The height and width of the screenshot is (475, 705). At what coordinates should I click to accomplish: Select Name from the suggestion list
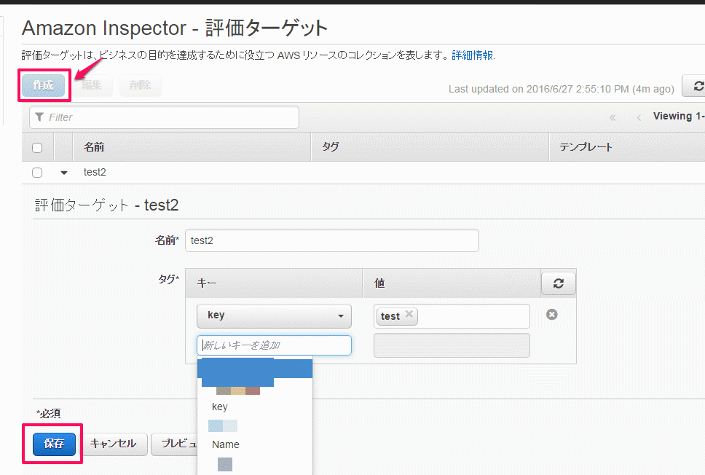(226, 444)
